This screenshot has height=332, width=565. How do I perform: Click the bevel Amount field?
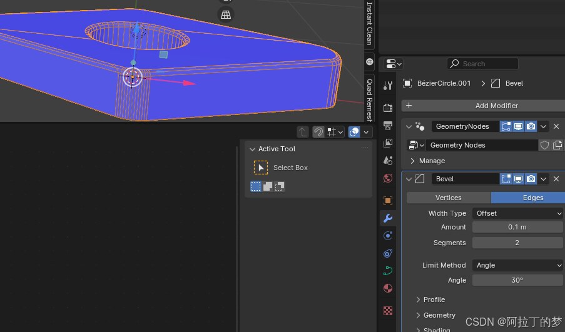click(517, 227)
